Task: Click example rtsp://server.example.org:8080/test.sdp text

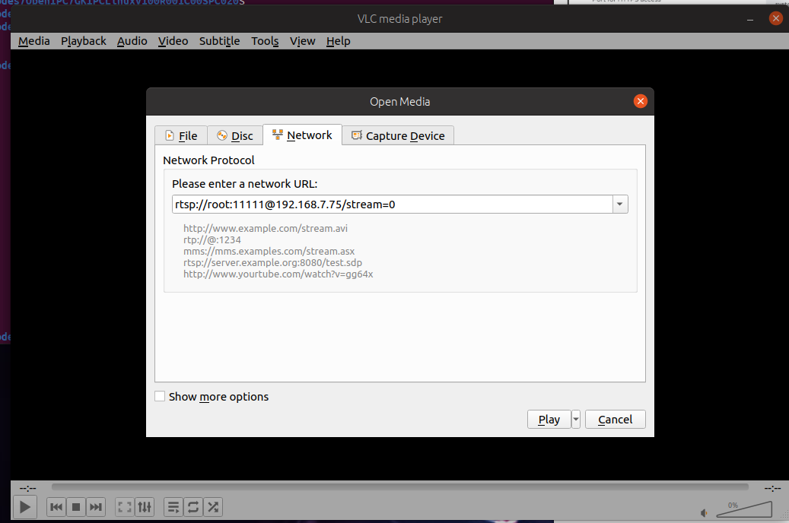Action: click(272, 262)
